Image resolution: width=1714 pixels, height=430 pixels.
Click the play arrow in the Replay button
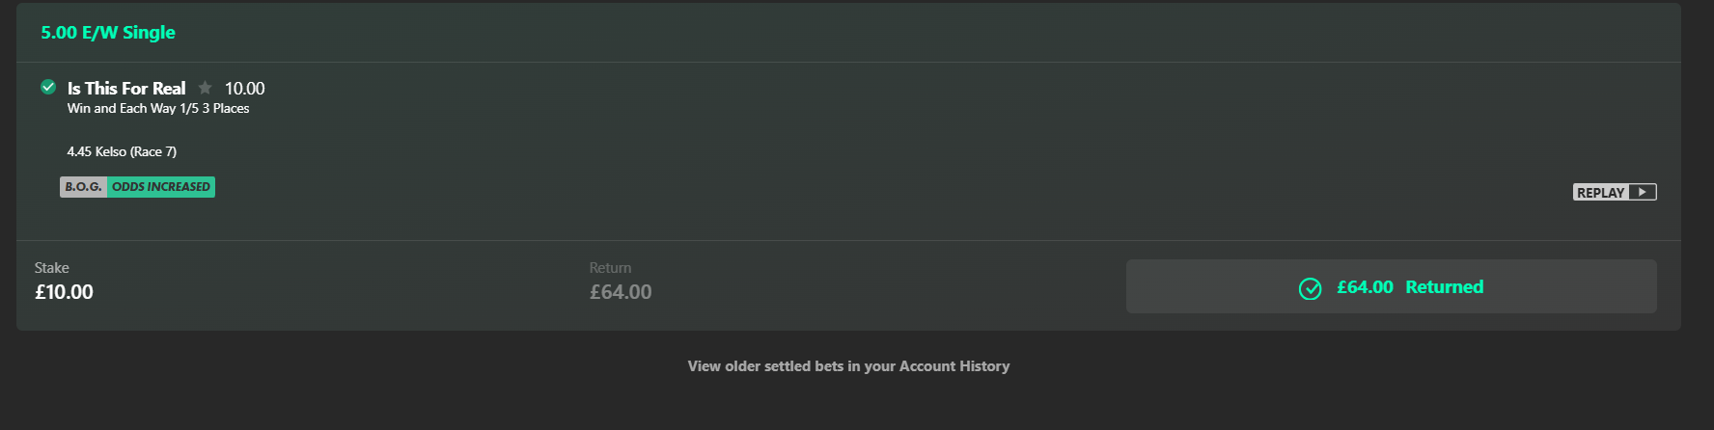[1643, 192]
